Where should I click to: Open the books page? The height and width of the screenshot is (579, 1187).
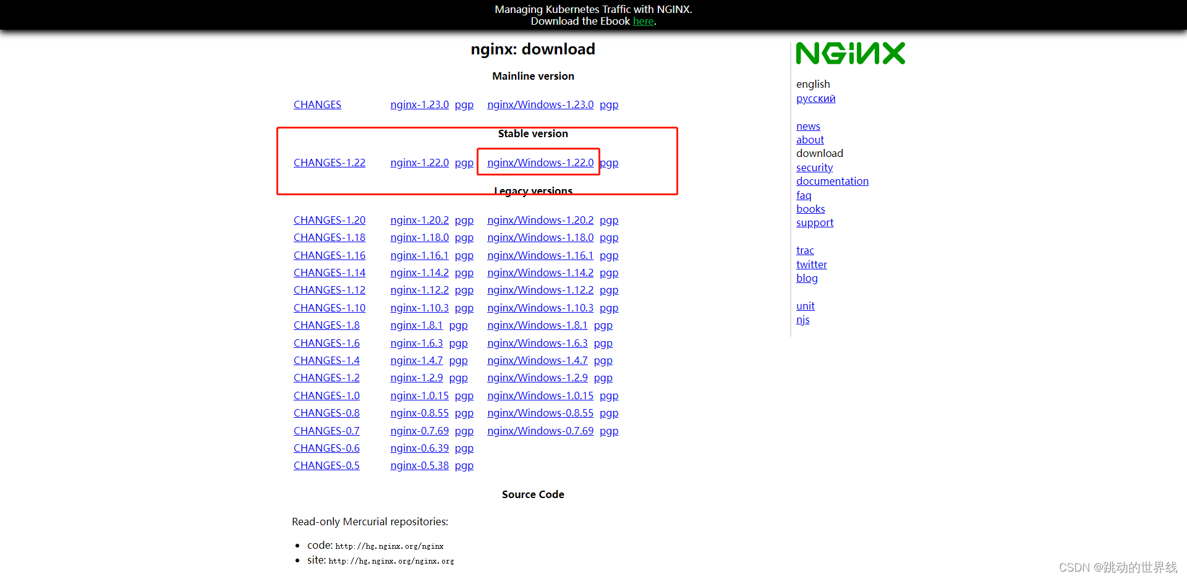[x=810, y=209]
